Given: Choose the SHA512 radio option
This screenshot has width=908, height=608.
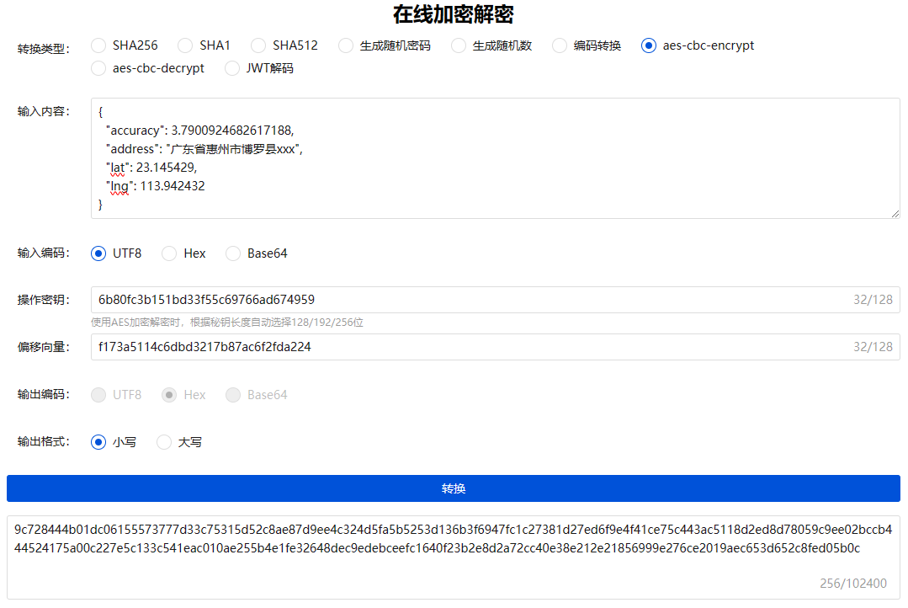Looking at the screenshot, I should click(258, 45).
